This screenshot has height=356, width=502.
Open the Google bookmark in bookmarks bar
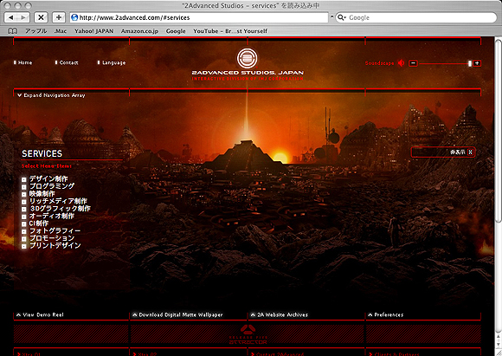pos(176,31)
